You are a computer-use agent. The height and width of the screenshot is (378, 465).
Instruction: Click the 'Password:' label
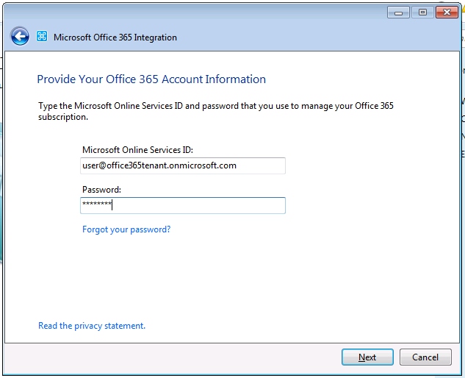[x=101, y=190]
